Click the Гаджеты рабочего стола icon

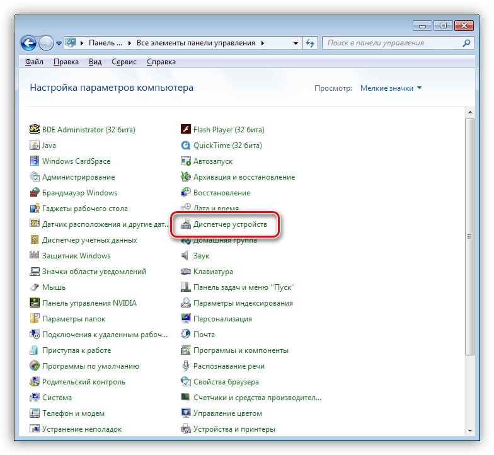[x=34, y=208]
